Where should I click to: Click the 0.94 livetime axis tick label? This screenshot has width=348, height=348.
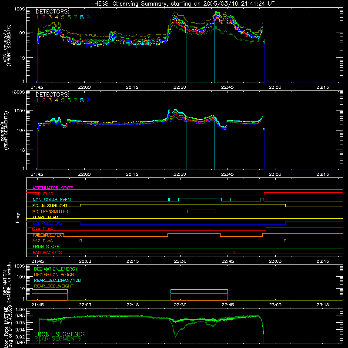(x=20, y=330)
